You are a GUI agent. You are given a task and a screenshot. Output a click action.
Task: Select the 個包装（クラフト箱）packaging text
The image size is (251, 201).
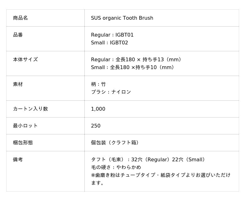115,143
